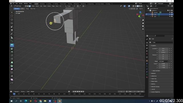Screen dimensions: 183x103
Task: Open the File menu
Action: (x=13, y=4)
